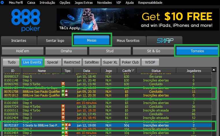Click turbo T icon on 5 Seats row
This screenshot has width=220, height=136.
(66, 125)
